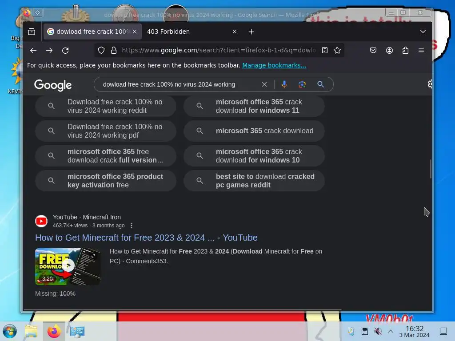Select the dowload free crack tab

(x=92, y=32)
